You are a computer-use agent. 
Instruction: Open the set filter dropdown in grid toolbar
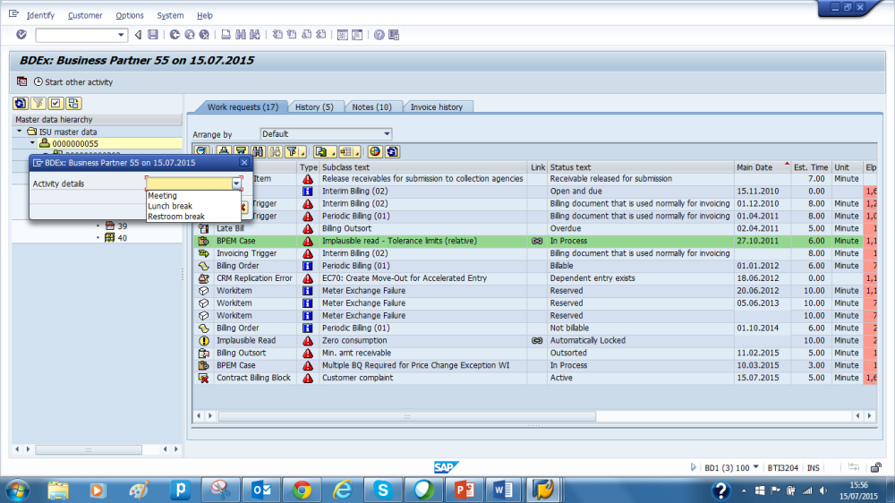[x=303, y=152]
